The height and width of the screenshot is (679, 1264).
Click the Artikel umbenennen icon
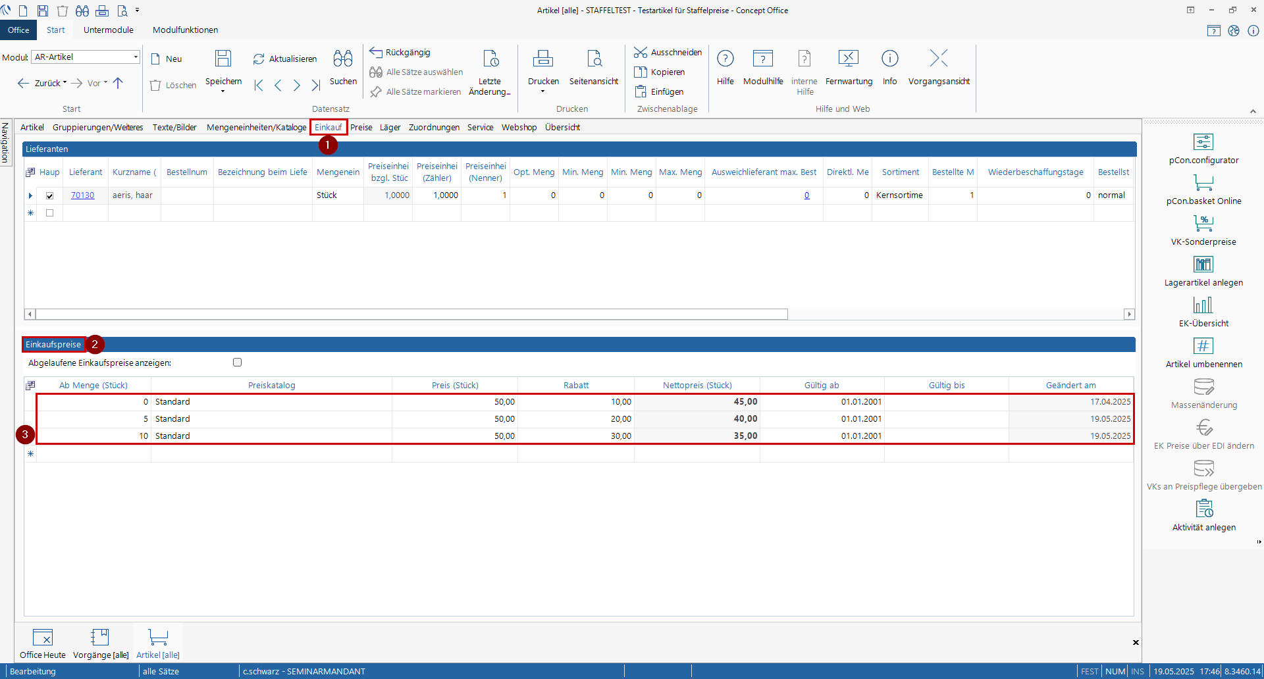pos(1203,346)
